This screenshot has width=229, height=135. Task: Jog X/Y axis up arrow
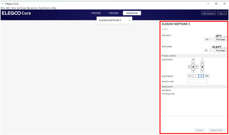tap(193, 63)
